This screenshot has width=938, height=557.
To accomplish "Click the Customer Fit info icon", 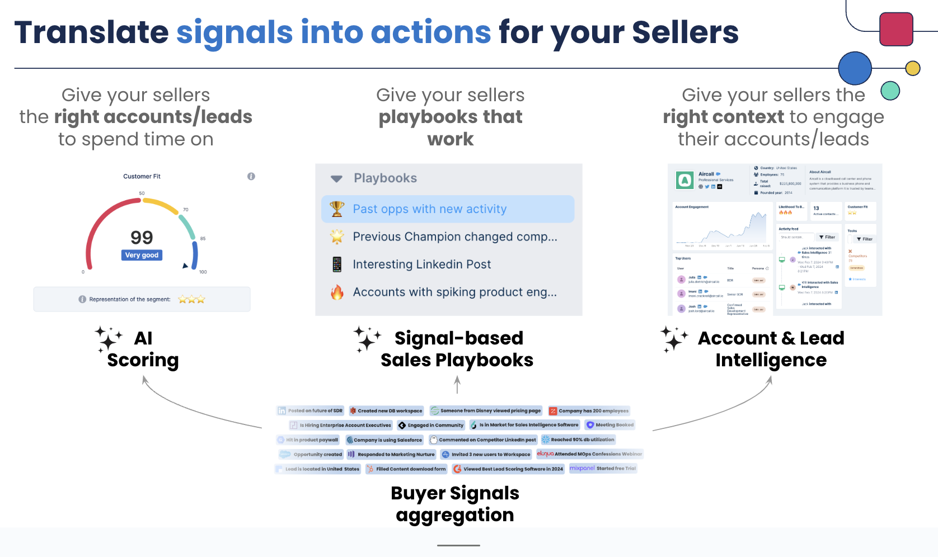I will (251, 176).
